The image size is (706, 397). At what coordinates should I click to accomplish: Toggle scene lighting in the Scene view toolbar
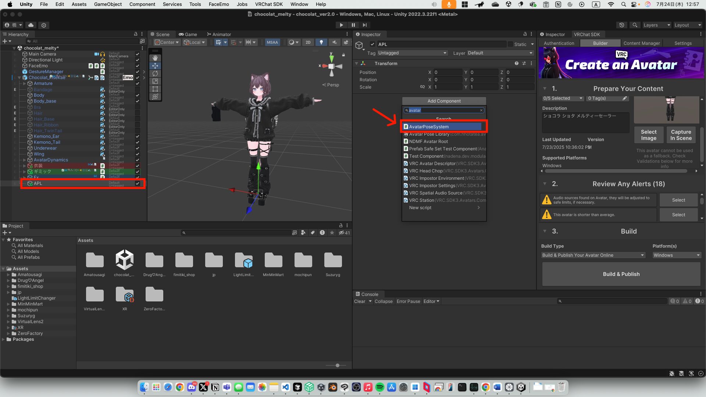click(x=321, y=42)
